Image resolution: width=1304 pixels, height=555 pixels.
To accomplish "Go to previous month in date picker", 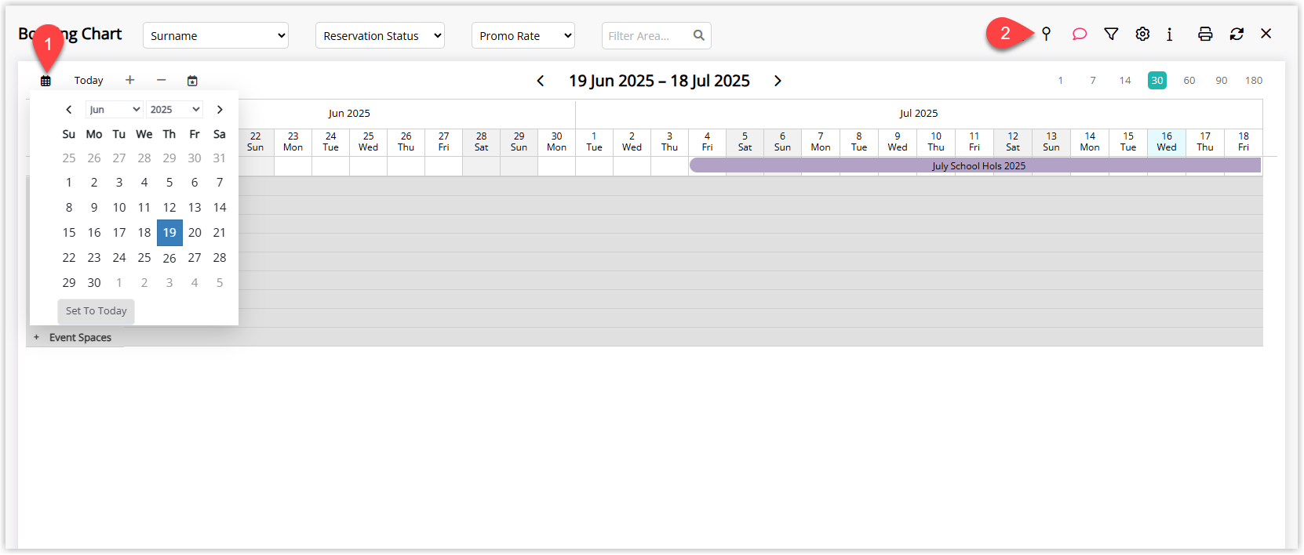I will click(x=69, y=110).
